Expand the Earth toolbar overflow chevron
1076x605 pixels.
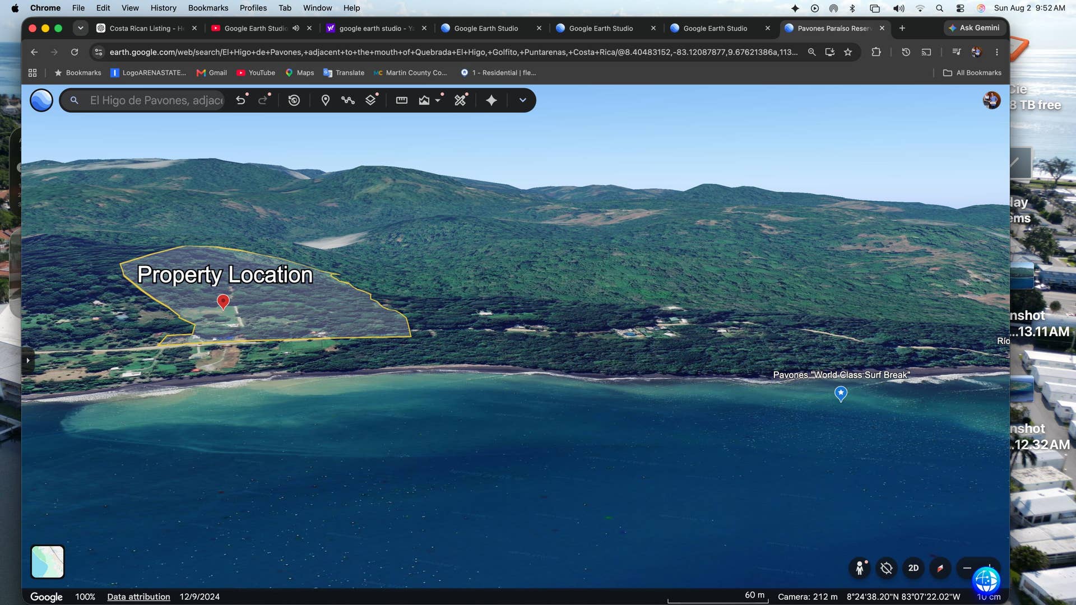[523, 100]
